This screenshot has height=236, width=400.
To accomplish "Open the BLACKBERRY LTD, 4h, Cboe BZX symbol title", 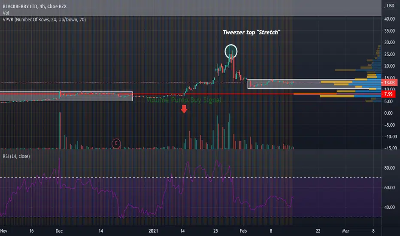I will click(35, 6).
